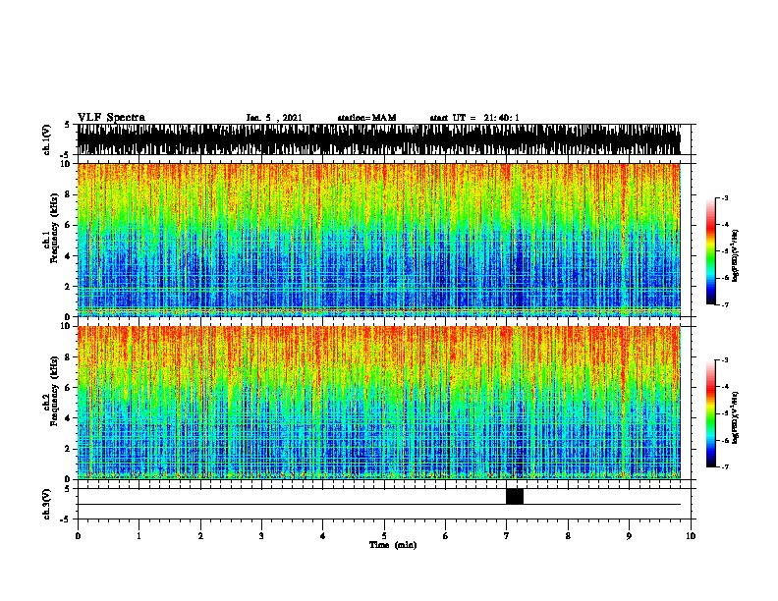Click inside the ch.1 spectrogram plot

pyautogui.click(x=378, y=240)
